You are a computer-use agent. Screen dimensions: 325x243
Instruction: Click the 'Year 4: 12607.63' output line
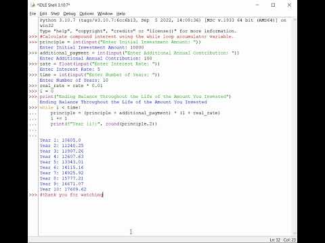[x=62, y=157]
